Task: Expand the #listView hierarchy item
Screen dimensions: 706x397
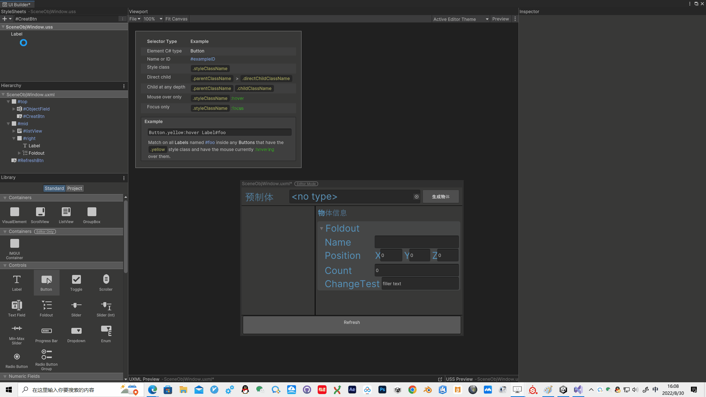Action: pyautogui.click(x=14, y=131)
